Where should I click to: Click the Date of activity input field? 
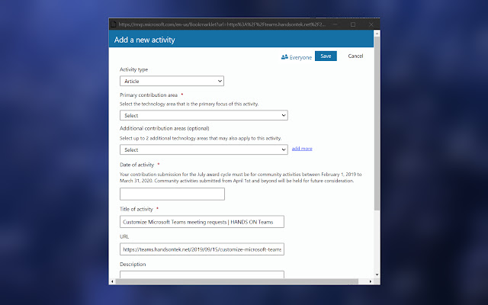[172, 194]
